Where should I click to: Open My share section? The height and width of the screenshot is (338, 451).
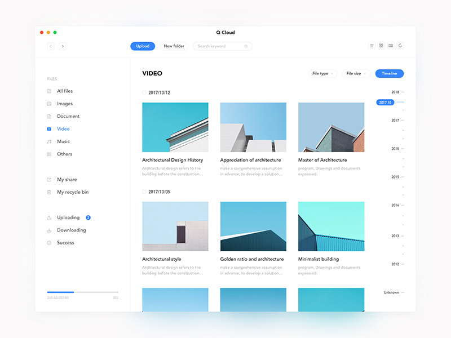click(x=67, y=179)
